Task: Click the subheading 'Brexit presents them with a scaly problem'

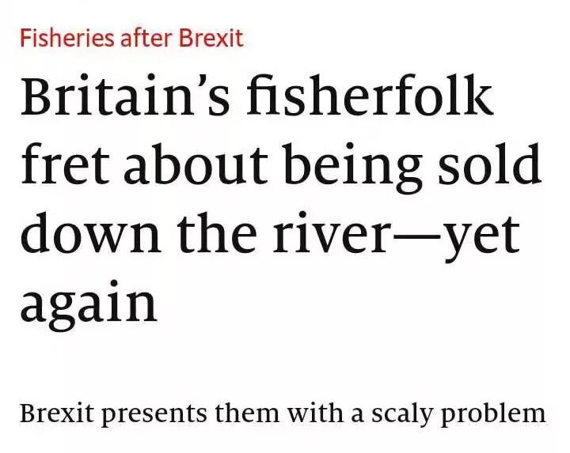Action: 283,413
